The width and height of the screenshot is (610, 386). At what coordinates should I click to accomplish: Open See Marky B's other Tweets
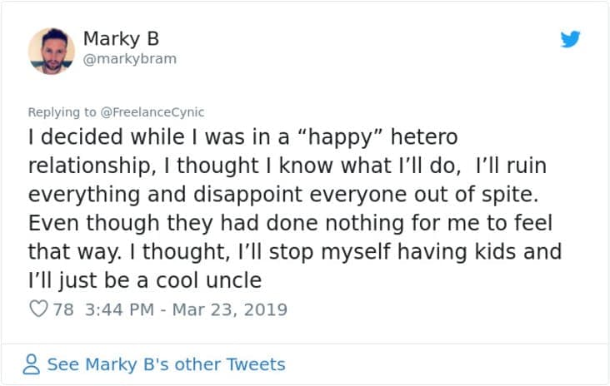166,364
